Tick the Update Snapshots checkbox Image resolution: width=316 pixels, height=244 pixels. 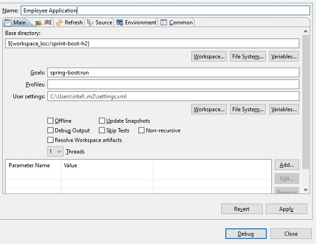click(x=102, y=121)
